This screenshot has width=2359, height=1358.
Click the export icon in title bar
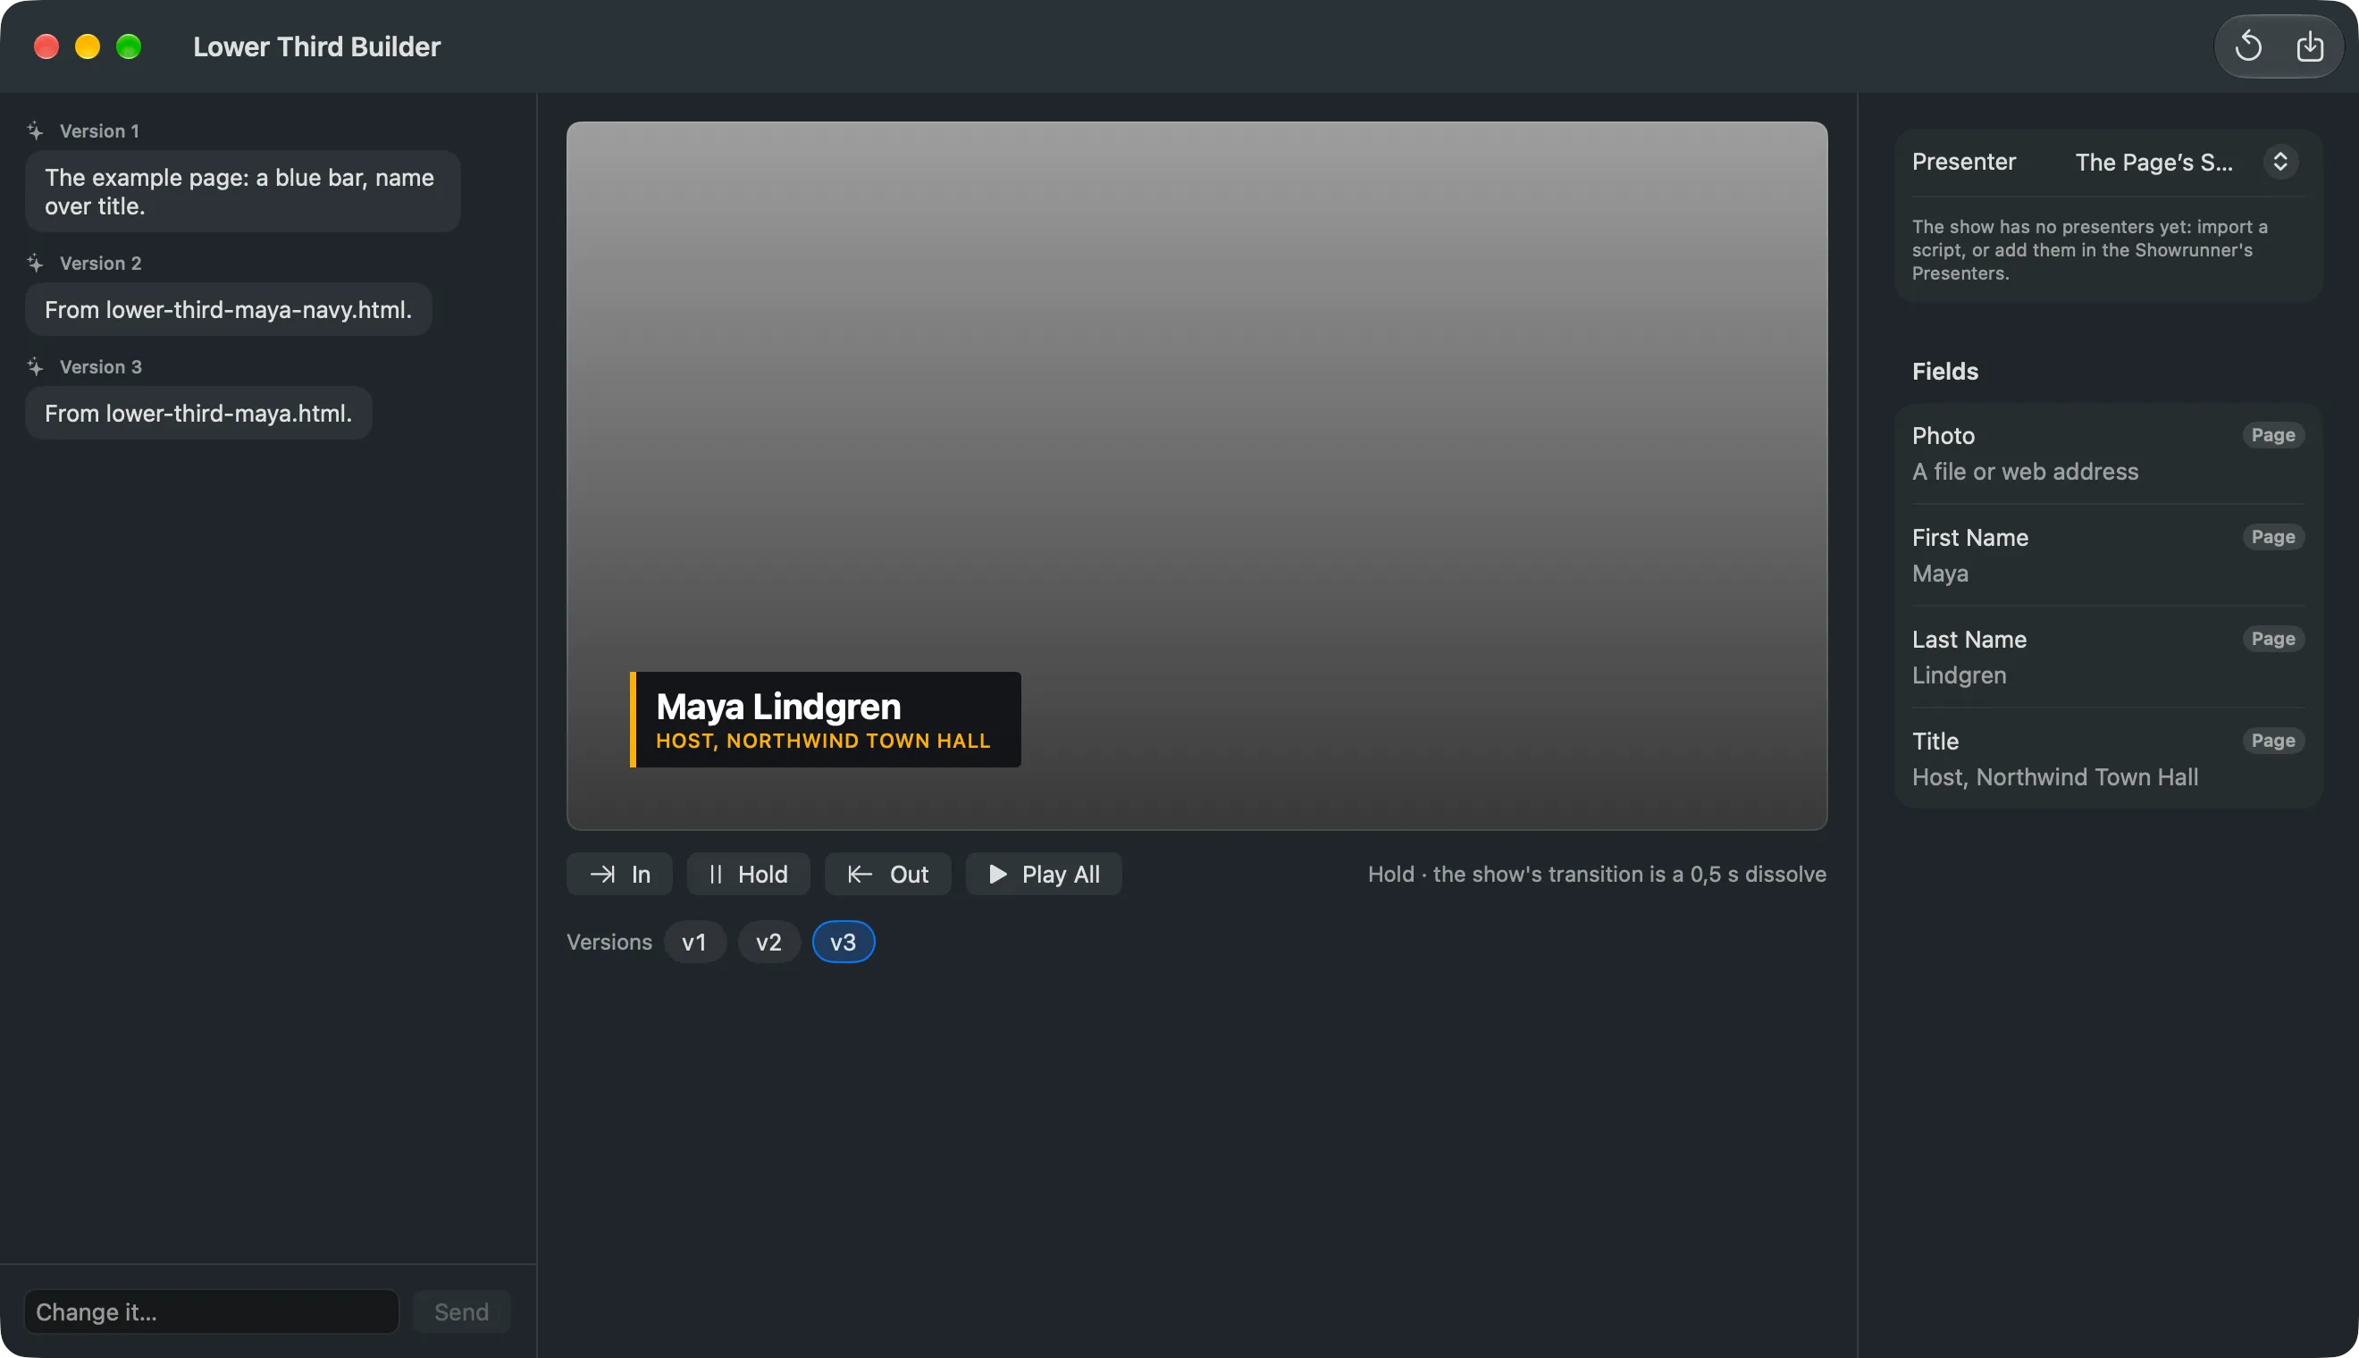2310,46
